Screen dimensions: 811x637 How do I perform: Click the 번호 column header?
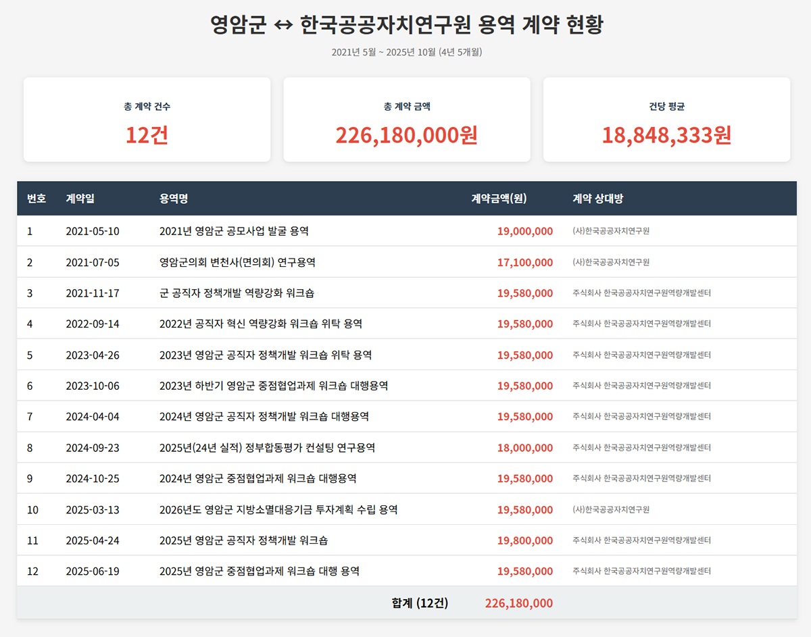pos(36,199)
